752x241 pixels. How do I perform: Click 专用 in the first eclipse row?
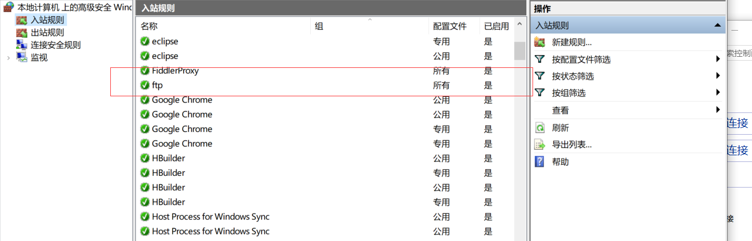441,41
